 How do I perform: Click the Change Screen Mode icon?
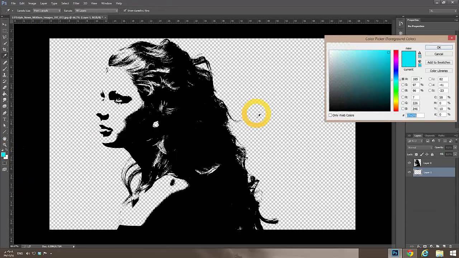(5, 169)
